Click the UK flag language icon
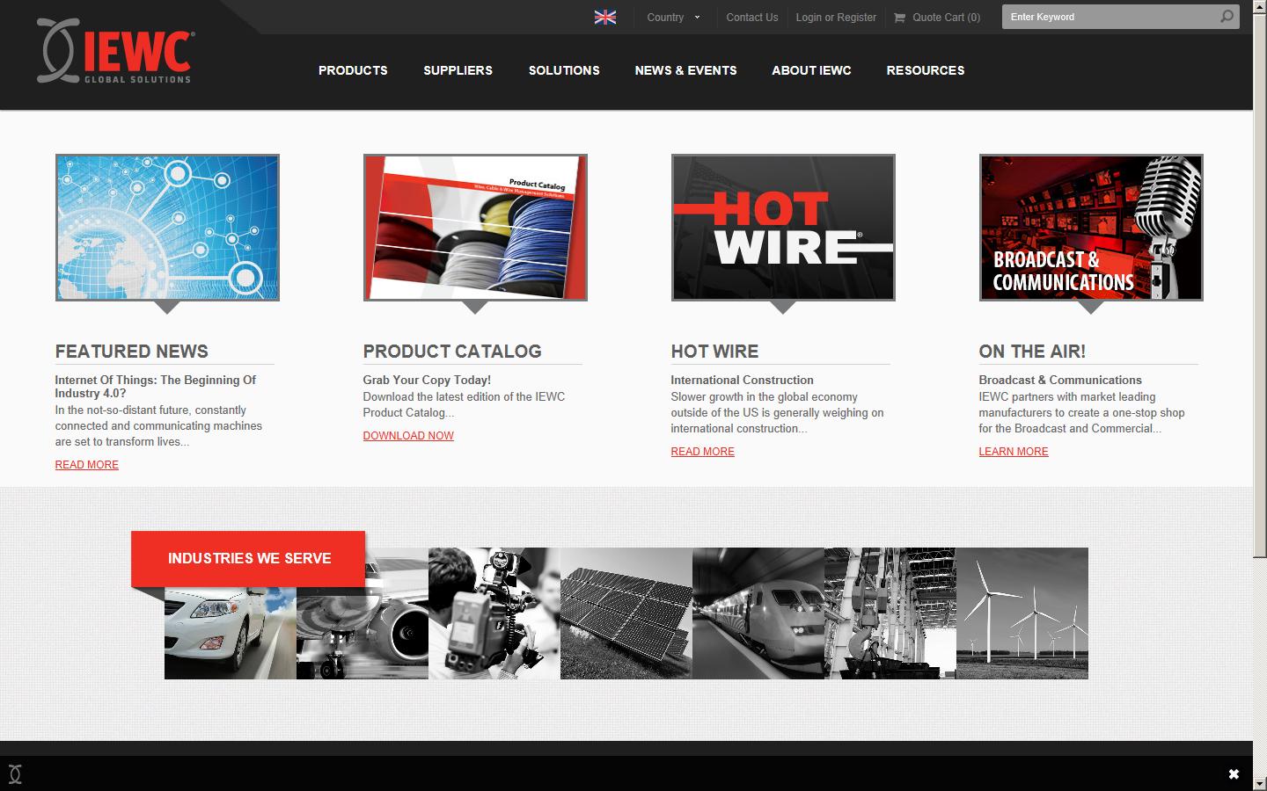The image size is (1267, 791). 604,16
